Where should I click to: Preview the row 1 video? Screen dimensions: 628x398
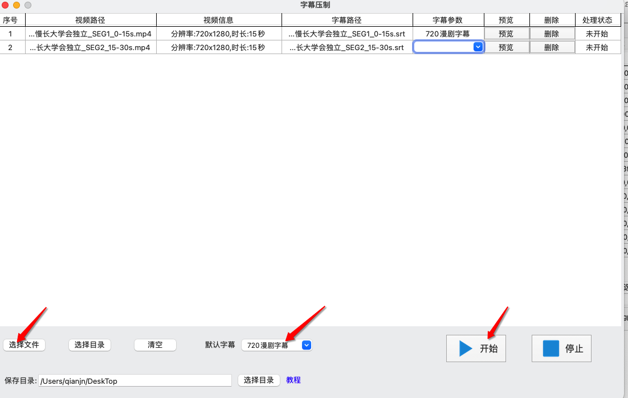(x=506, y=34)
